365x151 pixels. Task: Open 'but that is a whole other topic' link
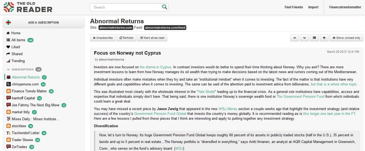[x=334, y=84]
